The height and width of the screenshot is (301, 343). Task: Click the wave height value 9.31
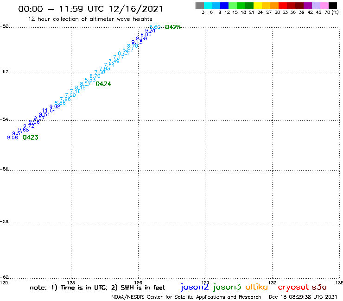tap(150, 31)
